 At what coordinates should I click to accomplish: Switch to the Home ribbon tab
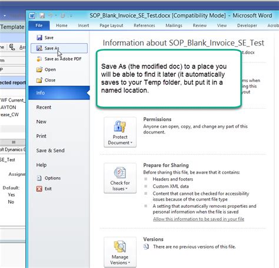(x=62, y=25)
